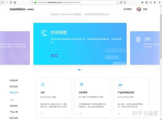The image size is (162, 120).
Task: Click the 目标管理 card target icon
Action: 81,84
